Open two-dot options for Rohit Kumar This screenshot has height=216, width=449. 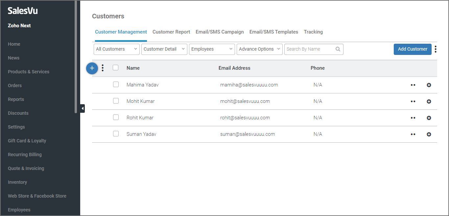(x=413, y=118)
